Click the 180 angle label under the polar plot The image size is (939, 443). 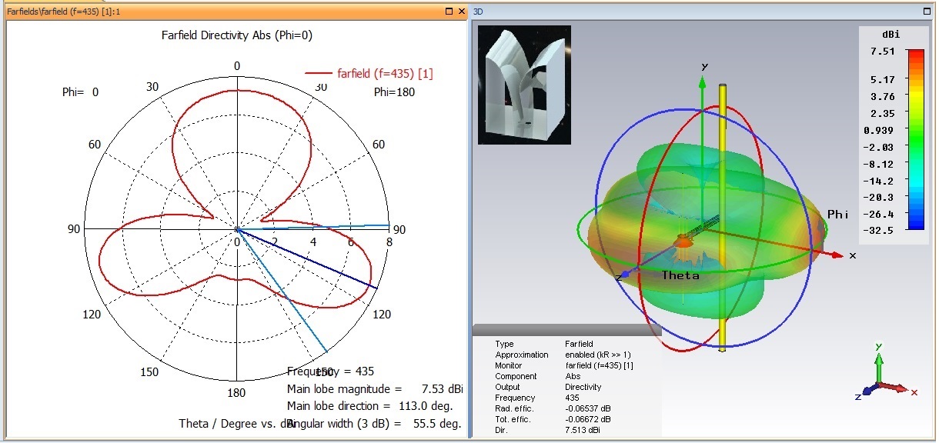236,393
